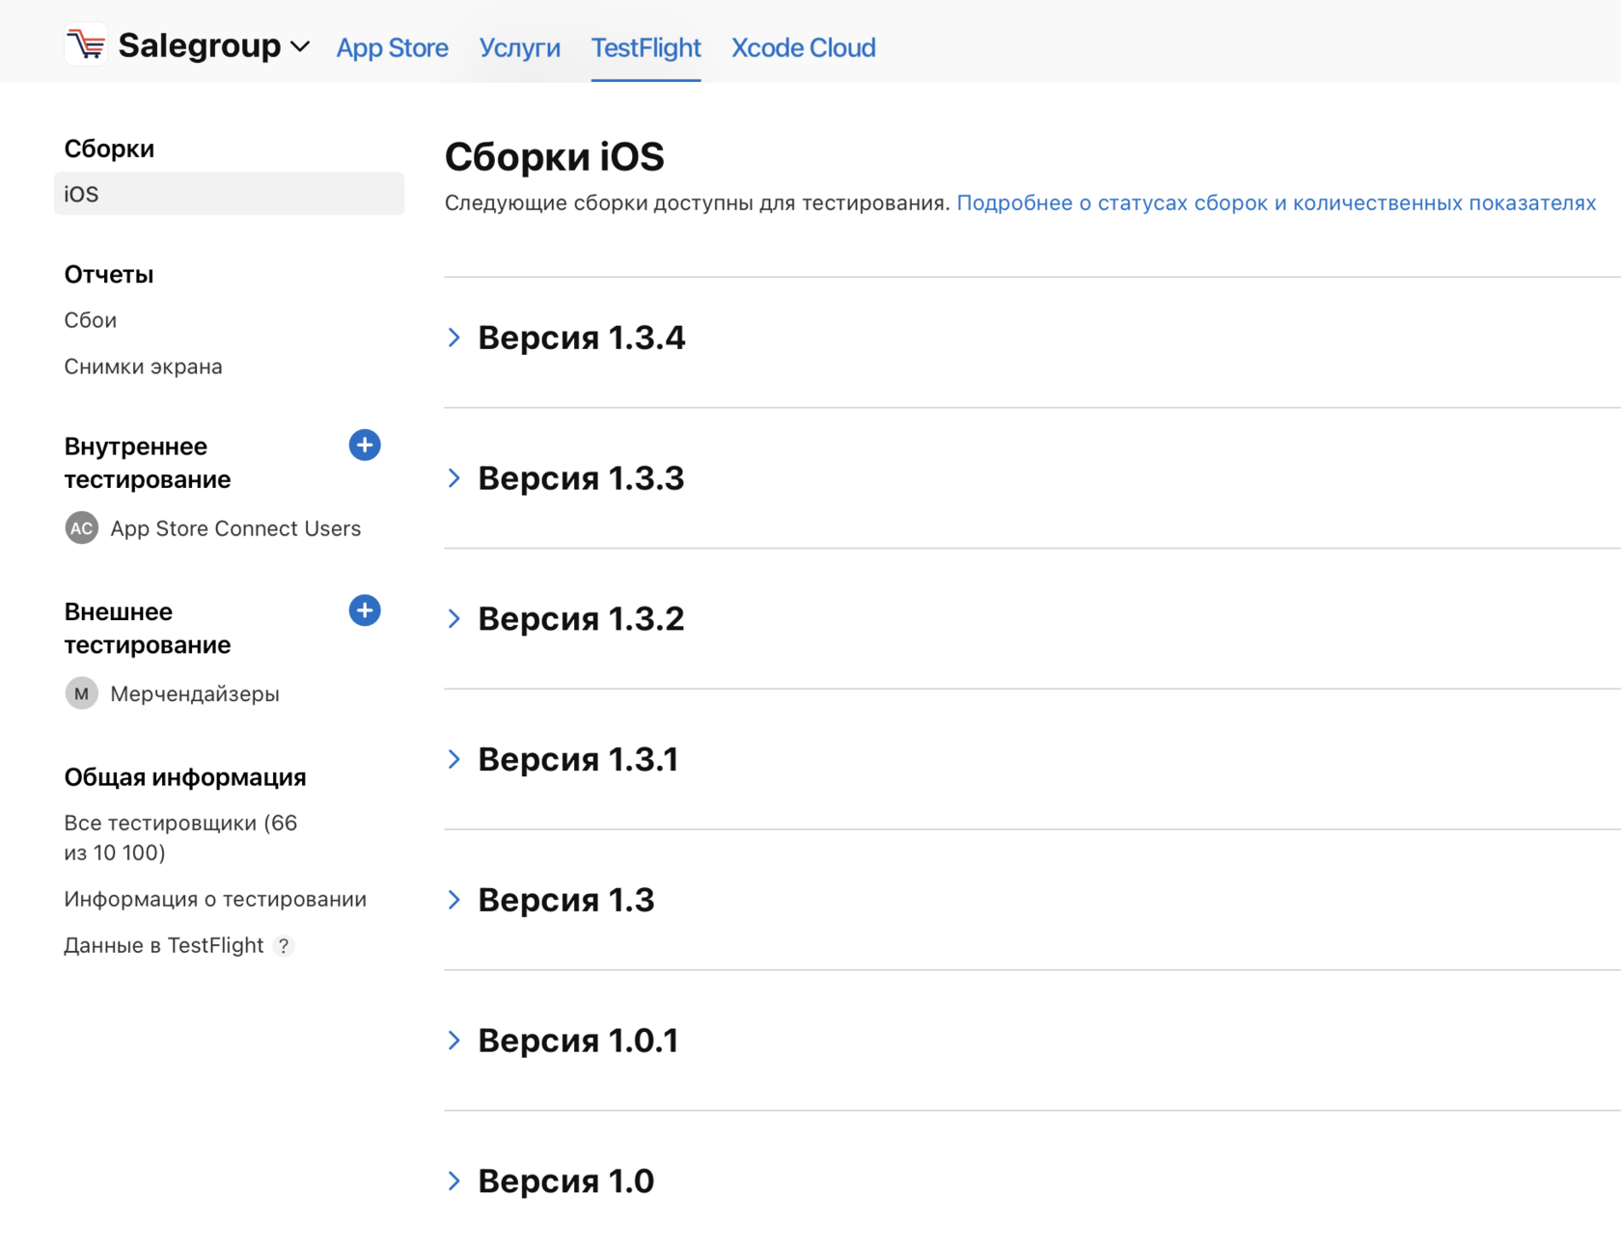Click the question mark help icon

pyautogui.click(x=283, y=946)
